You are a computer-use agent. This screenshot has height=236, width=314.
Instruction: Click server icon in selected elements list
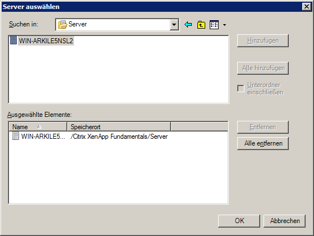(16, 136)
